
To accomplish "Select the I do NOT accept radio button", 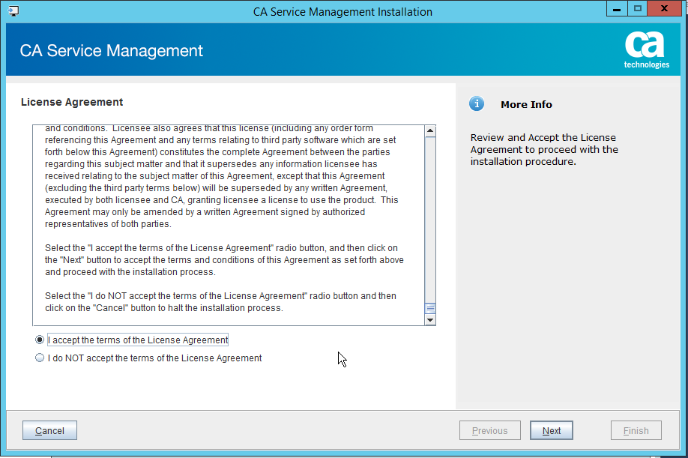I will point(39,358).
